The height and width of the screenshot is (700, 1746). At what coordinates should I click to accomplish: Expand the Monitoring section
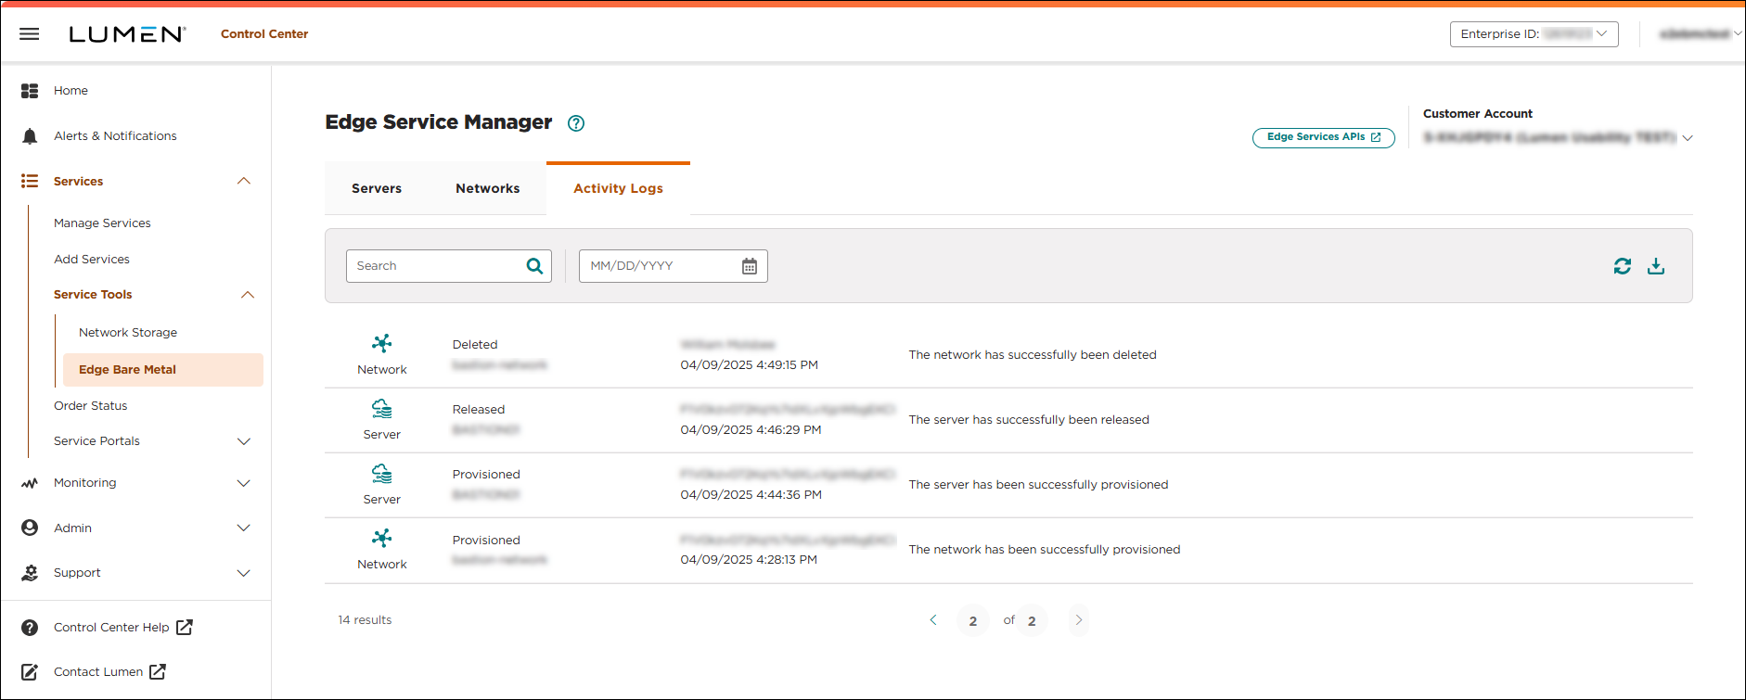click(x=244, y=483)
